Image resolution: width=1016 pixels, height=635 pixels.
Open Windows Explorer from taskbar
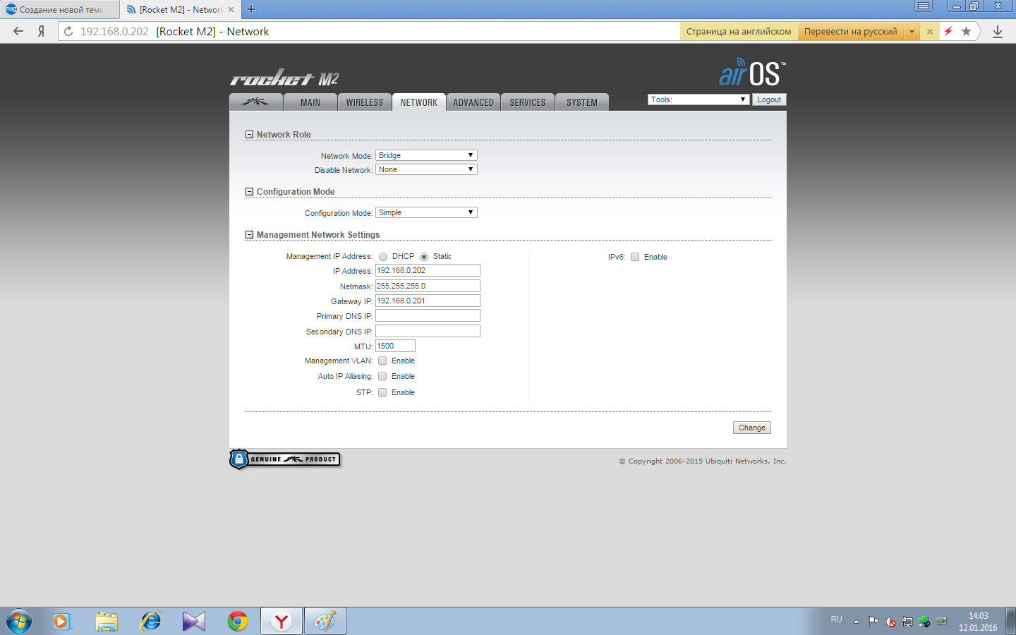[107, 622]
